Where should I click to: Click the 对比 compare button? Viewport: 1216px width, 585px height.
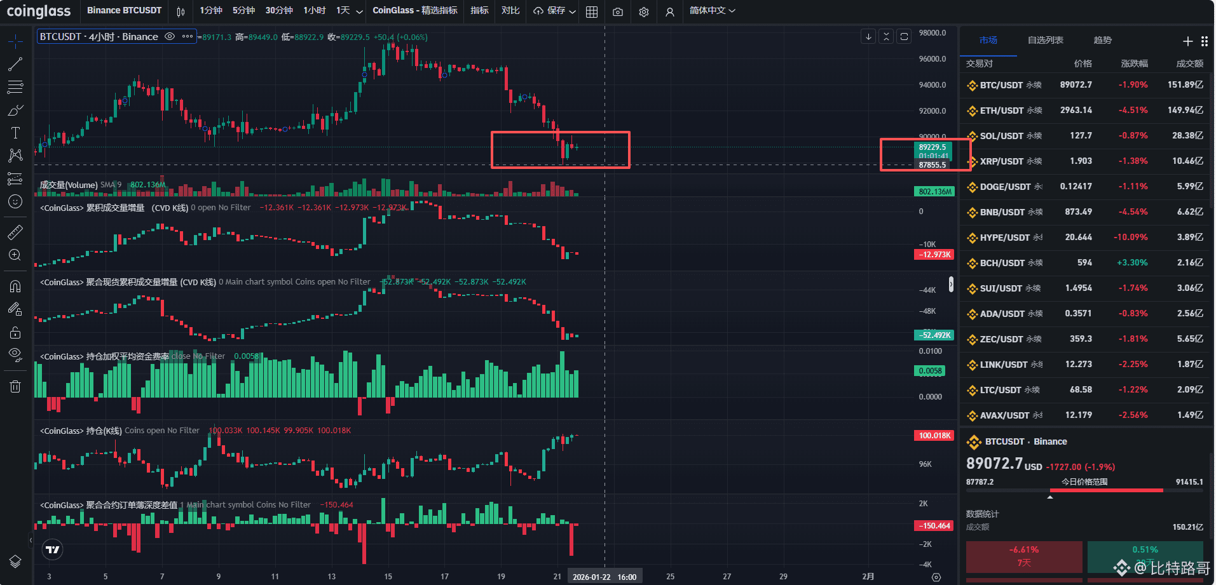[510, 11]
